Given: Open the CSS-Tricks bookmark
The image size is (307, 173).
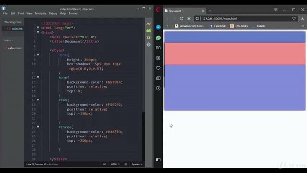Looking at the screenshot, I should (239, 26).
